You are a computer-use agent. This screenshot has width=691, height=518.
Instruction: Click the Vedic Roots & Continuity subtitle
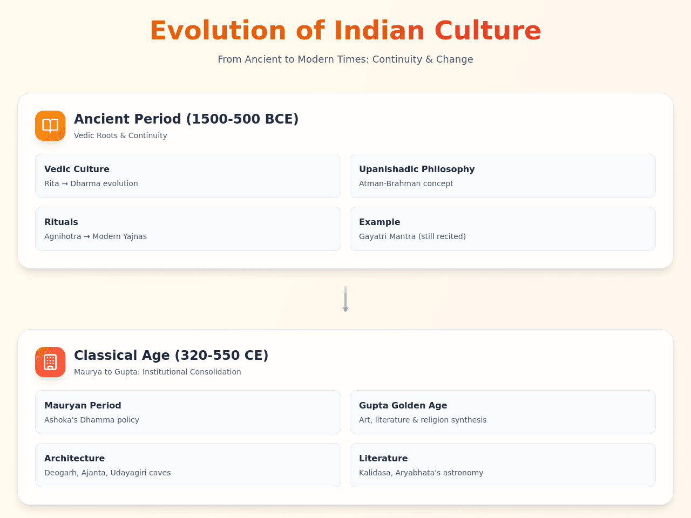point(120,135)
